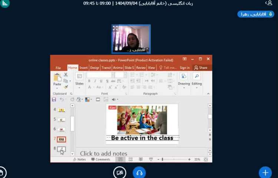Click the blue plus button at bottom right
This screenshot has width=278, height=178.
265,172
